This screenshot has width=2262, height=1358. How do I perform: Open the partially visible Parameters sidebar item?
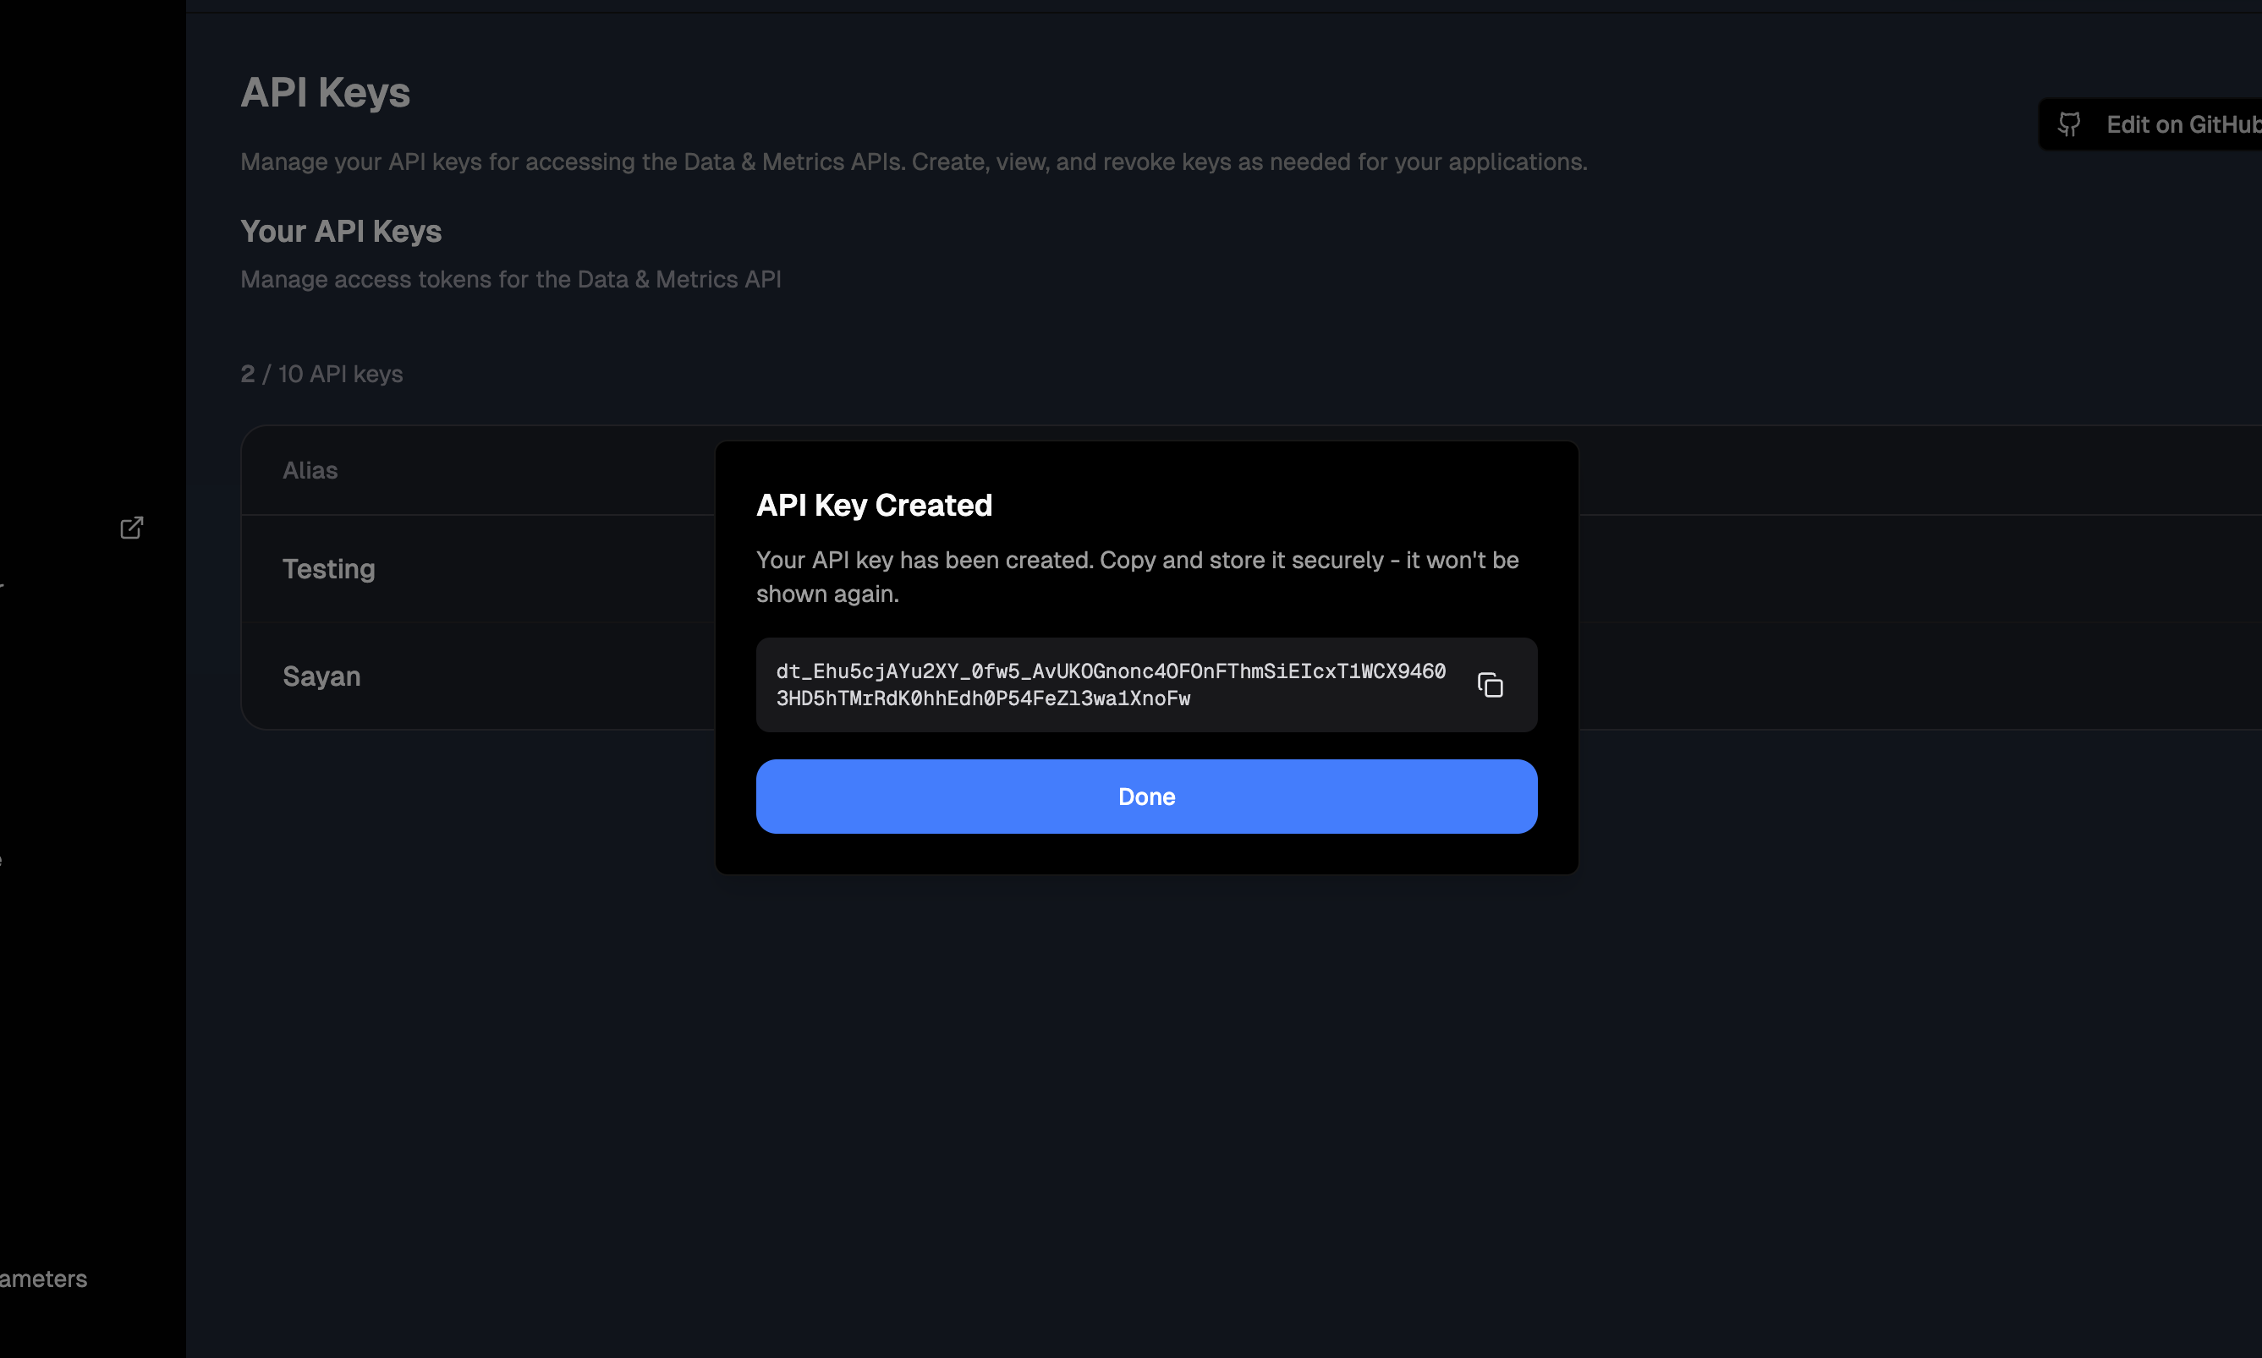43,1279
